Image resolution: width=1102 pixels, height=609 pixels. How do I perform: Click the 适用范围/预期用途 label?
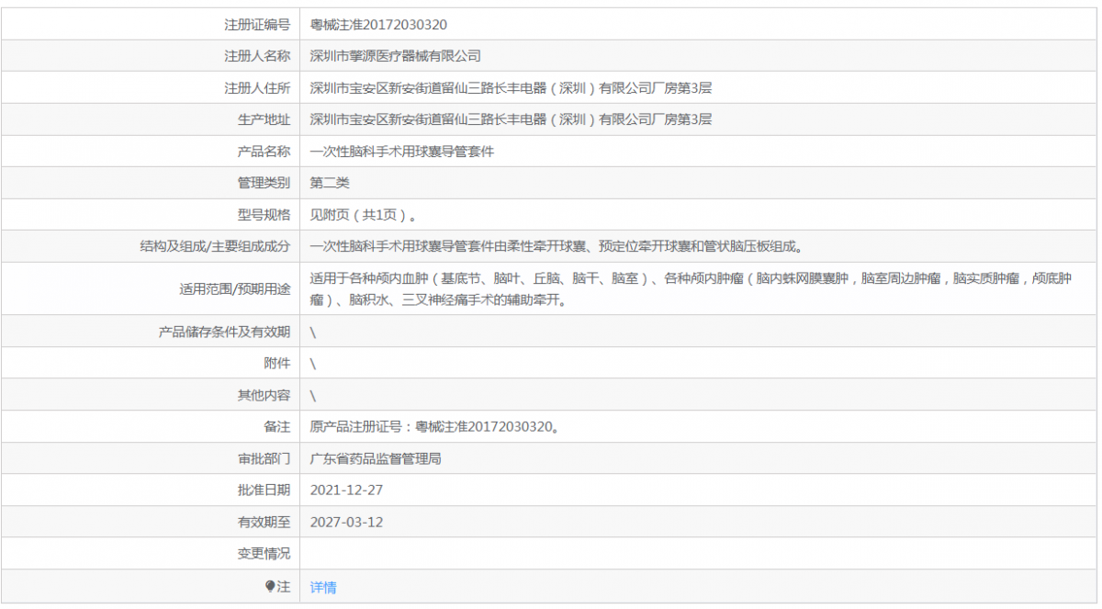coord(235,288)
